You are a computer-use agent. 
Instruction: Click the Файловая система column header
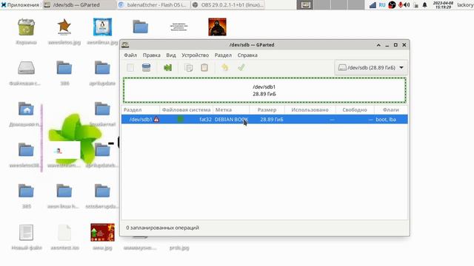tap(186, 110)
